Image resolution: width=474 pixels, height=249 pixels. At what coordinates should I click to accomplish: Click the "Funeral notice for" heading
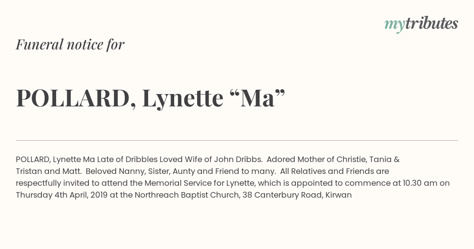click(70, 44)
